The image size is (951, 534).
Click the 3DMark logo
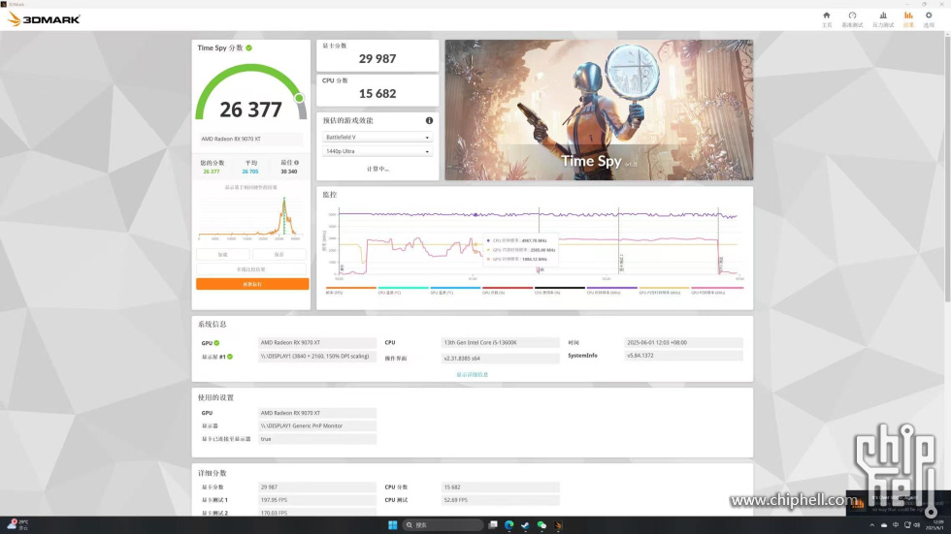tap(44, 19)
